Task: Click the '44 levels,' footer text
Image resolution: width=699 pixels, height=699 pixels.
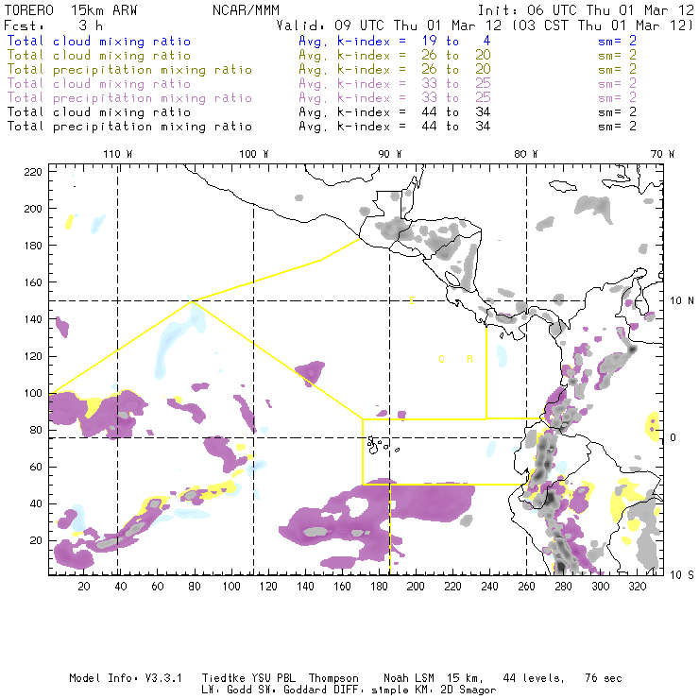Action: click(534, 678)
